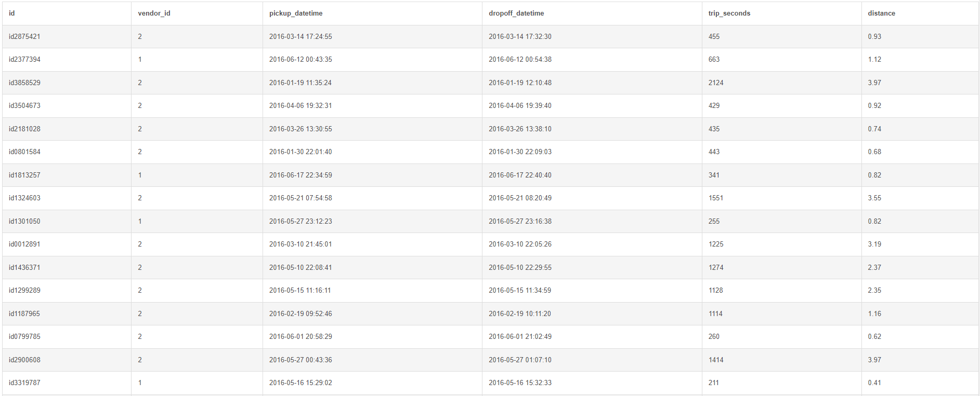Click the pickup_datetime column header

(x=296, y=13)
